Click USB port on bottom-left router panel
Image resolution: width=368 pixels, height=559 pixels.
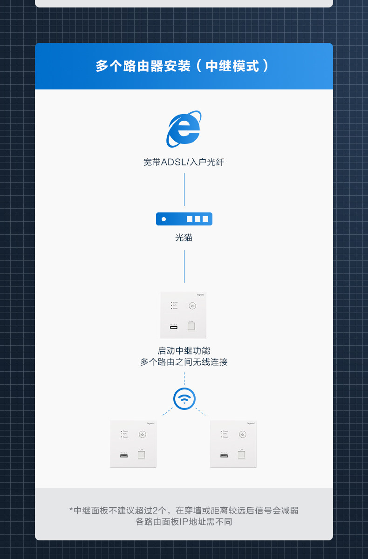click(x=124, y=456)
